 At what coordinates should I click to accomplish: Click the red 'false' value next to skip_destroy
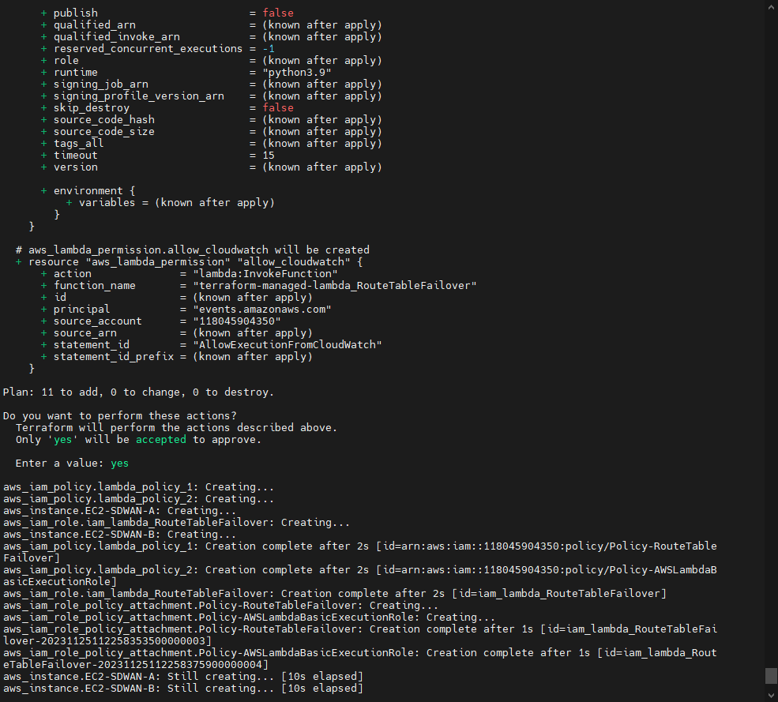[278, 108]
